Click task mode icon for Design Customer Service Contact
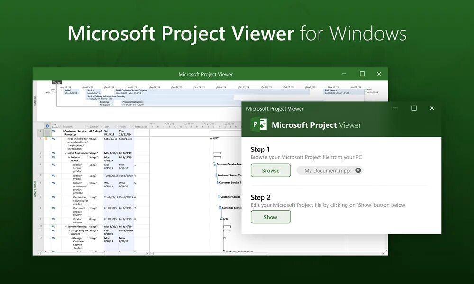Viewport: 474px width, 284px height. [53, 238]
